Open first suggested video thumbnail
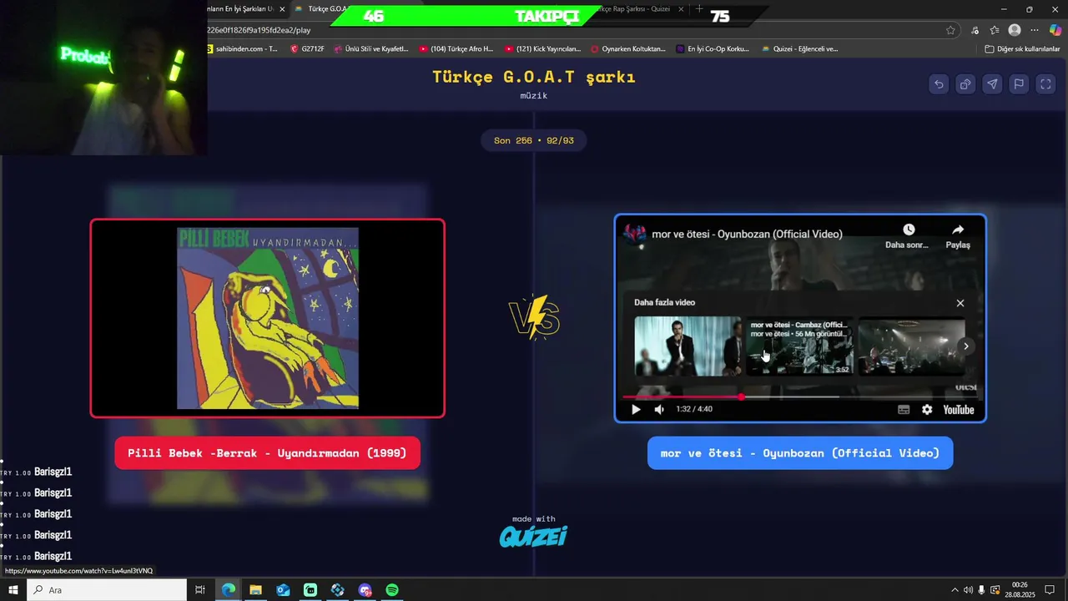 (688, 346)
